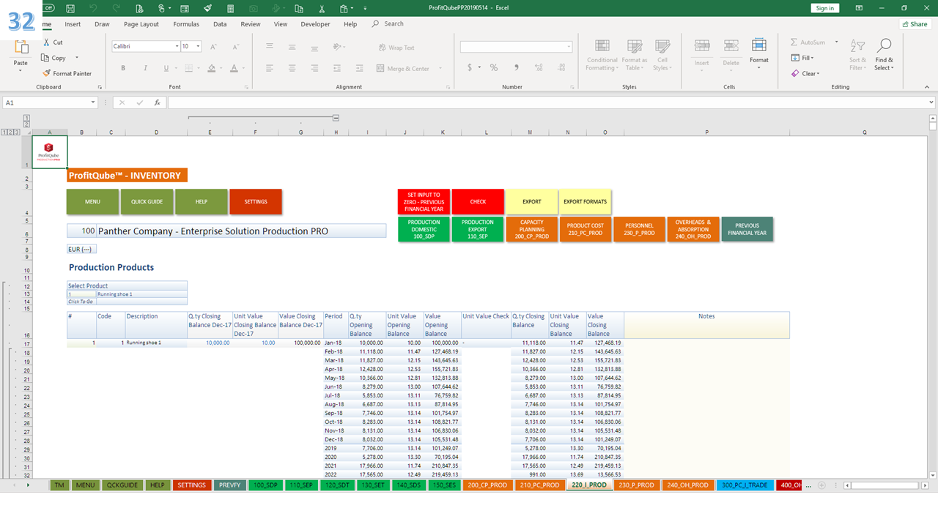Viewport: 938px width, 527px height.
Task: Click the Name Box showing A1
Action: (x=51, y=102)
